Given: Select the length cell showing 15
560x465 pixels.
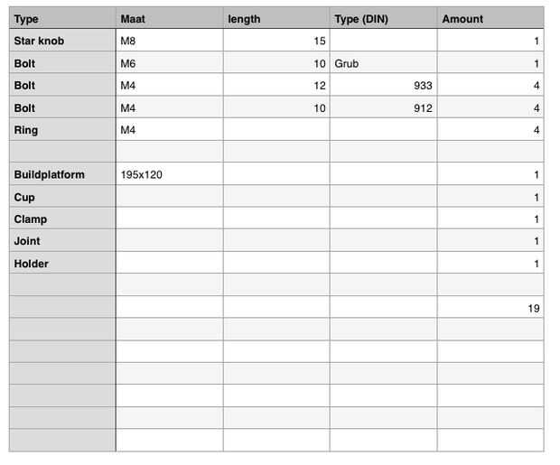Looking at the screenshot, I should (275, 41).
